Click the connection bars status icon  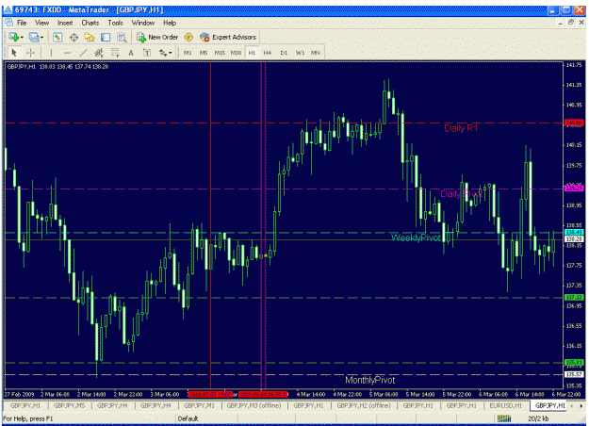(x=504, y=418)
